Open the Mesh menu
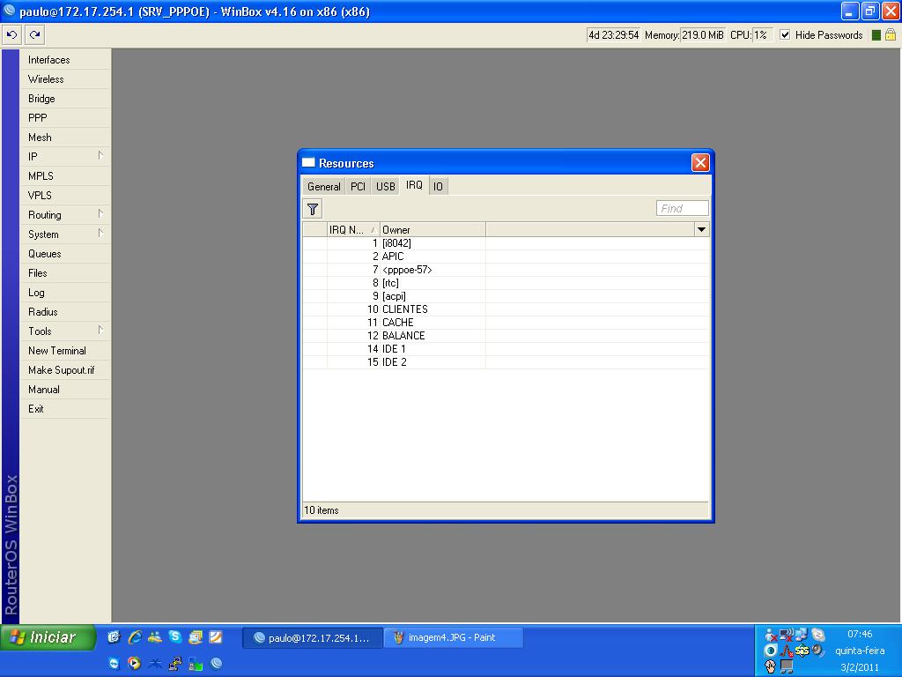The image size is (902, 677). [64, 138]
